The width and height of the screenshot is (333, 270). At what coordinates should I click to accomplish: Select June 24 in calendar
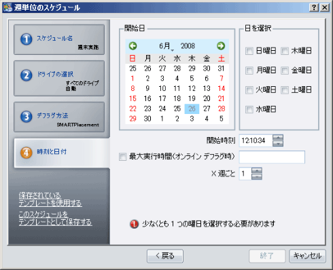point(162,109)
